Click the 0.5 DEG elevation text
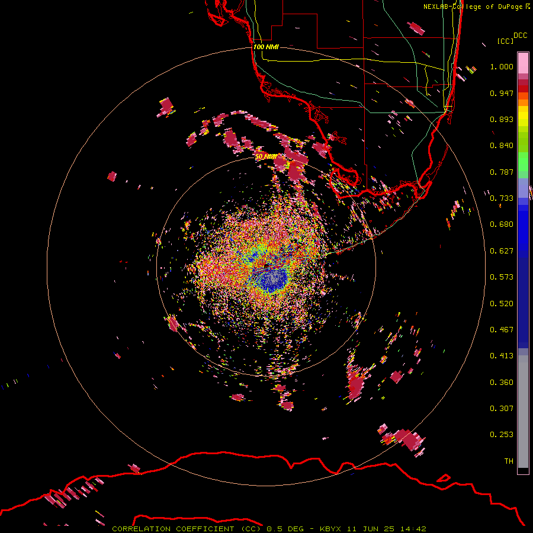This screenshot has height=533, width=533. (286, 529)
